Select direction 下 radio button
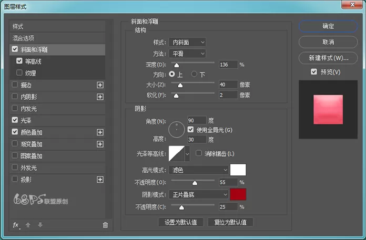Screen dimensions: 366x240 click(x=194, y=74)
